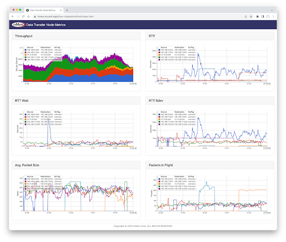Click the RTT Sdev panel heading
Screen dimensions: 286x242
point(156,100)
